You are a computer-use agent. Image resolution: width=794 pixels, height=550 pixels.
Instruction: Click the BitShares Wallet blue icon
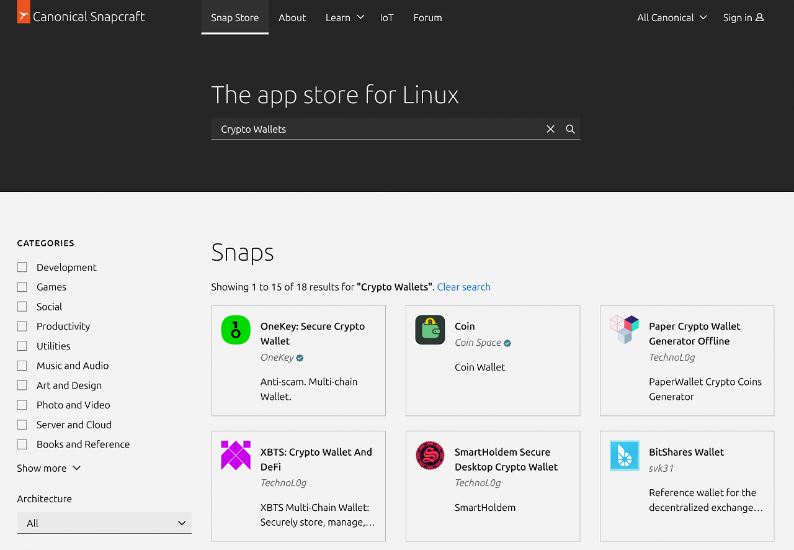click(624, 456)
